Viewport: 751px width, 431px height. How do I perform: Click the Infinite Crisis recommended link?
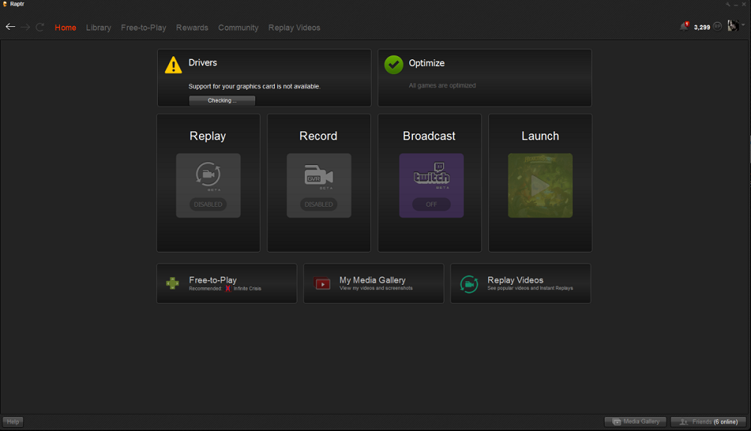coord(247,289)
